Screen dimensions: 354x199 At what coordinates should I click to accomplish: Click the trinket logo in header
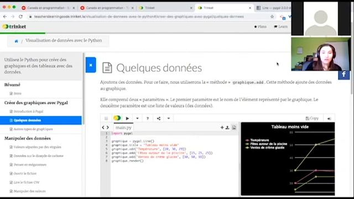(x=14, y=27)
